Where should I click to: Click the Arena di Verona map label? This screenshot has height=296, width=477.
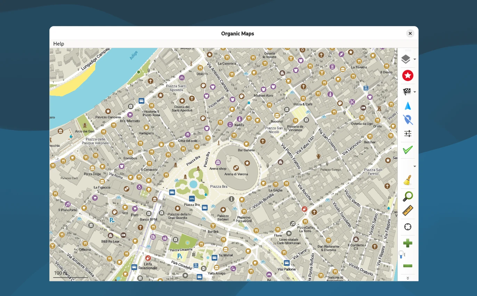click(x=236, y=174)
